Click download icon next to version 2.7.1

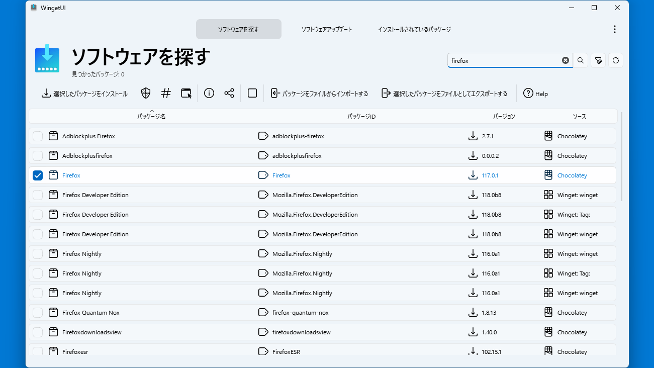coord(473,136)
